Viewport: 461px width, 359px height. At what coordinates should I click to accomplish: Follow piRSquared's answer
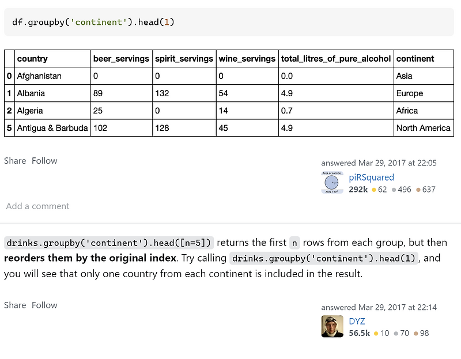pos(44,161)
